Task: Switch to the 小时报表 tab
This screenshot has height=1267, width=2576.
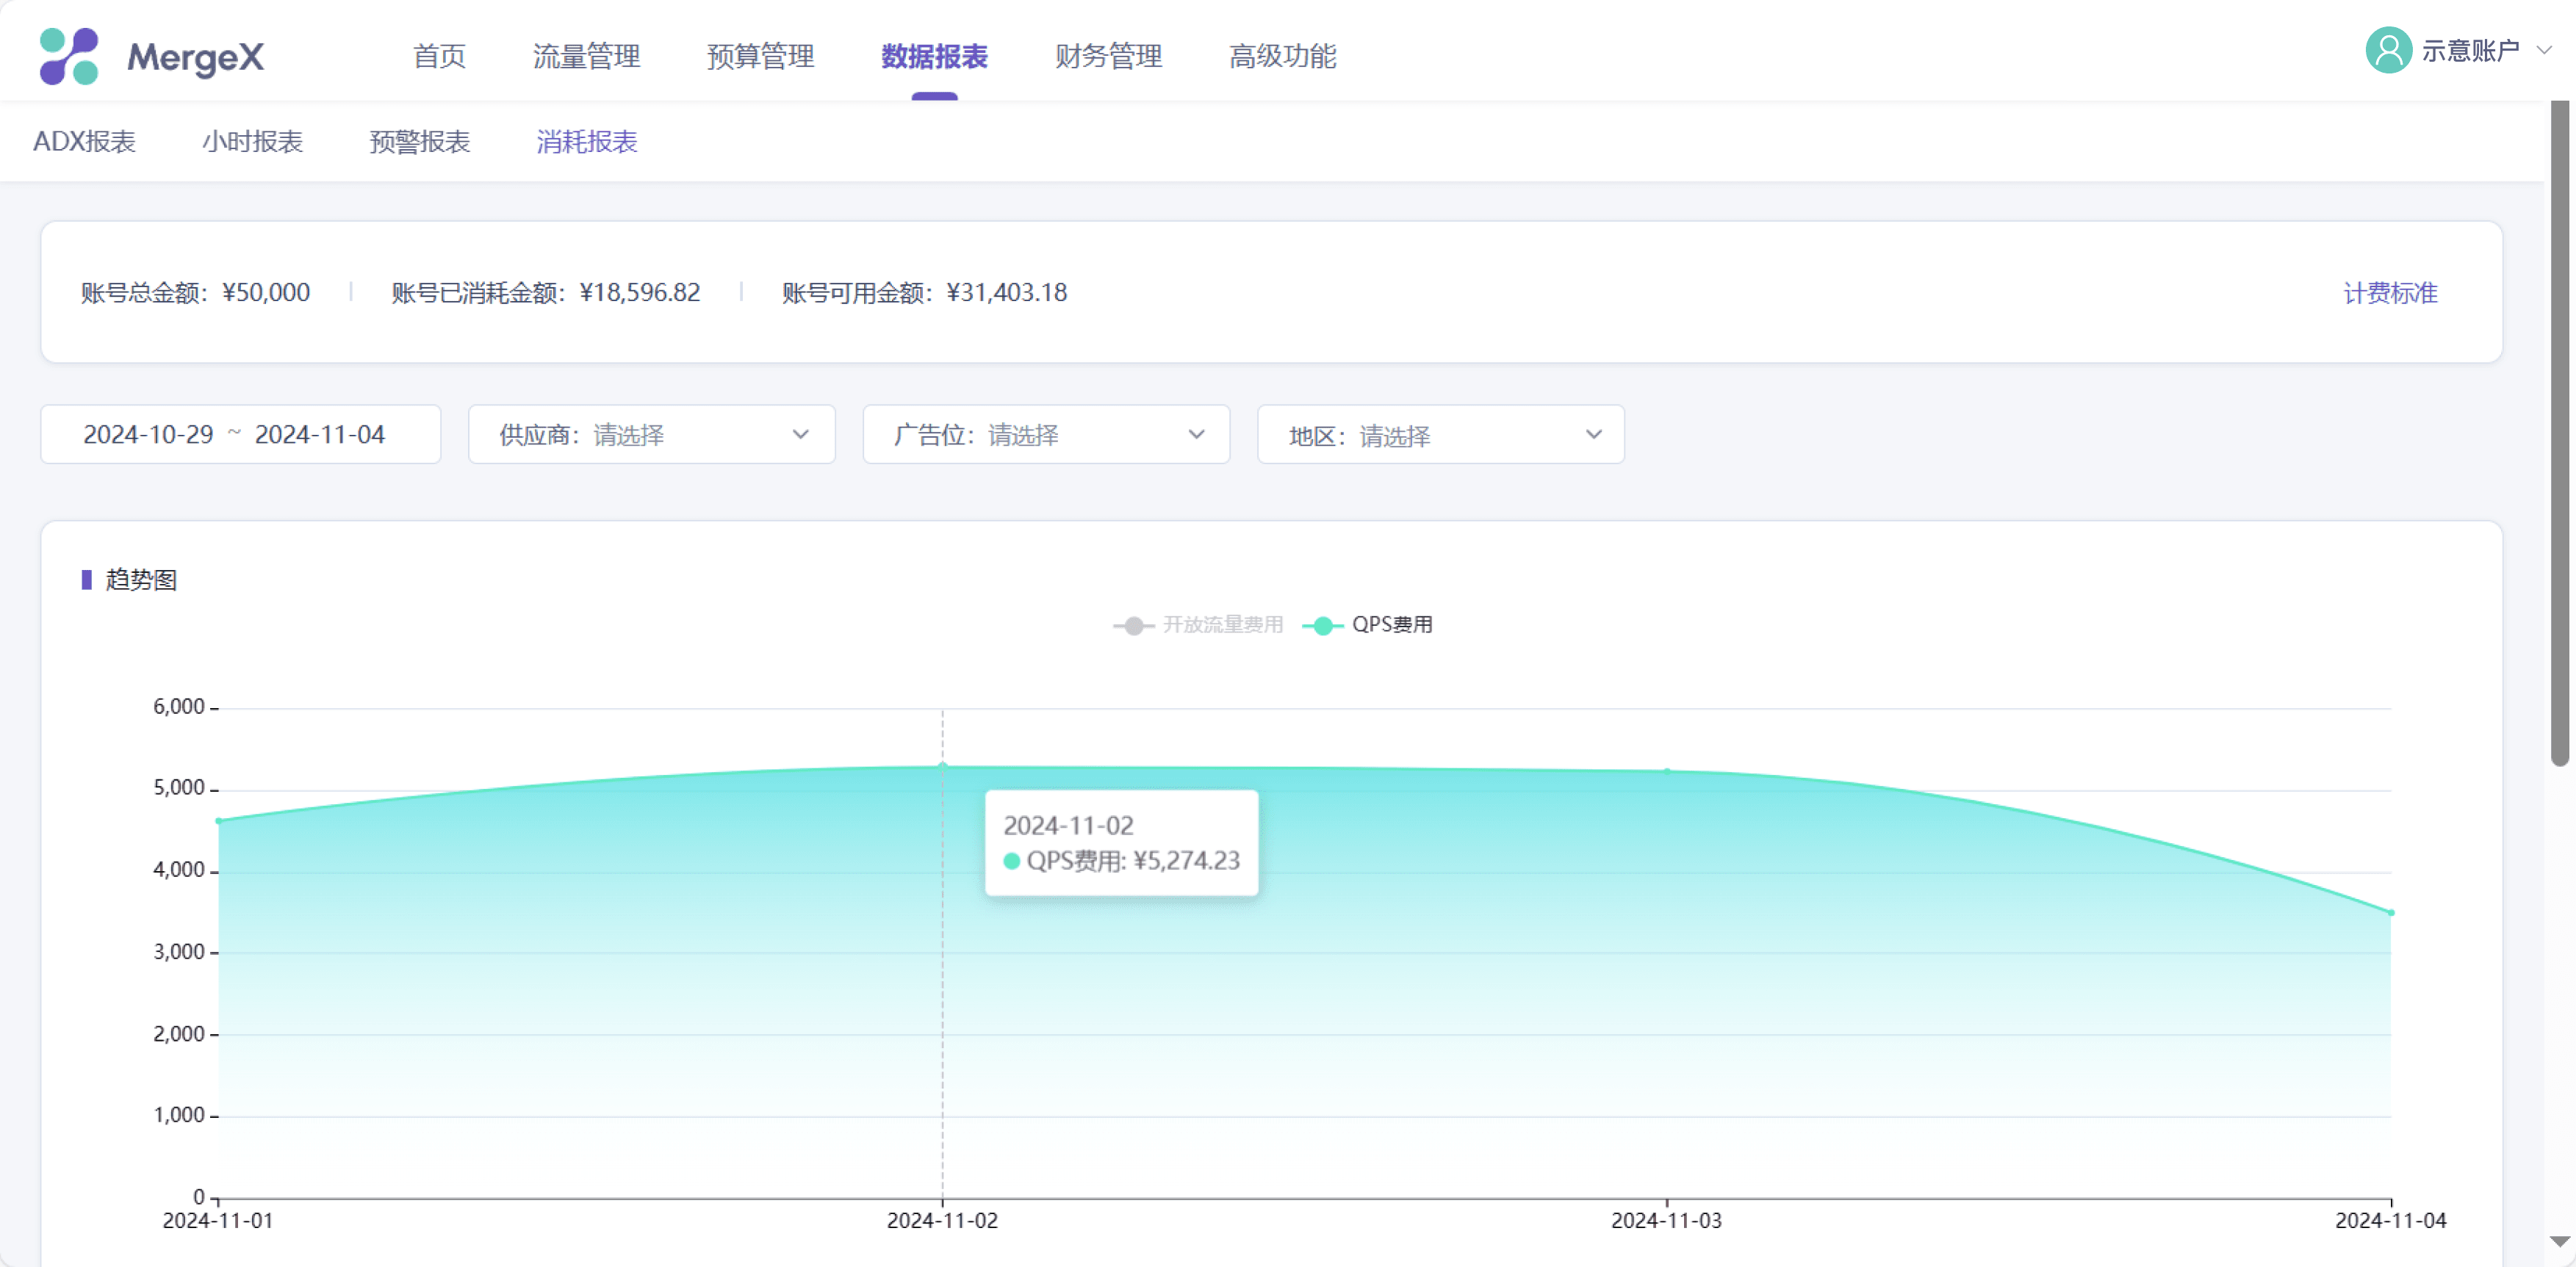Action: tap(252, 142)
